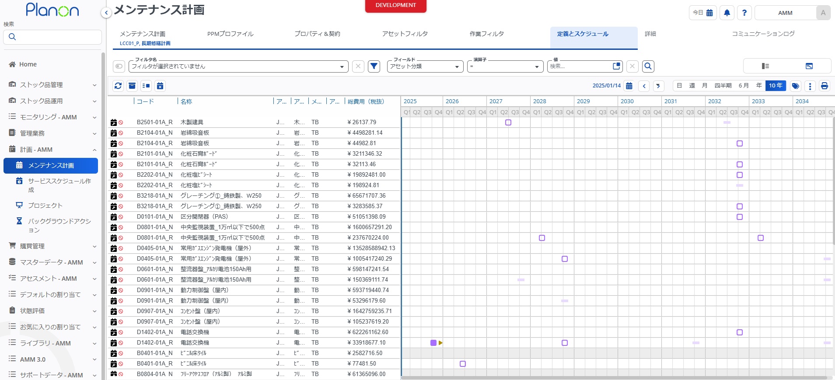
Task: Open the PPMプロファイル tab
Action: point(231,34)
